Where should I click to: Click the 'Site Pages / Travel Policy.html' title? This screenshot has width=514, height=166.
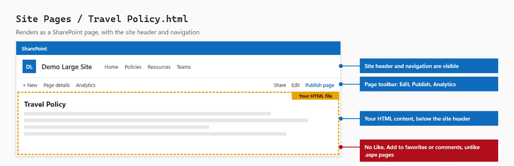102,19
